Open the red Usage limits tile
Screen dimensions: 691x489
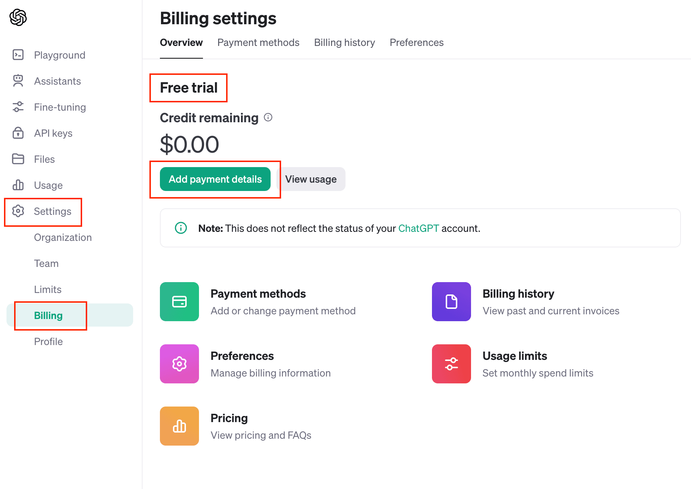point(452,364)
